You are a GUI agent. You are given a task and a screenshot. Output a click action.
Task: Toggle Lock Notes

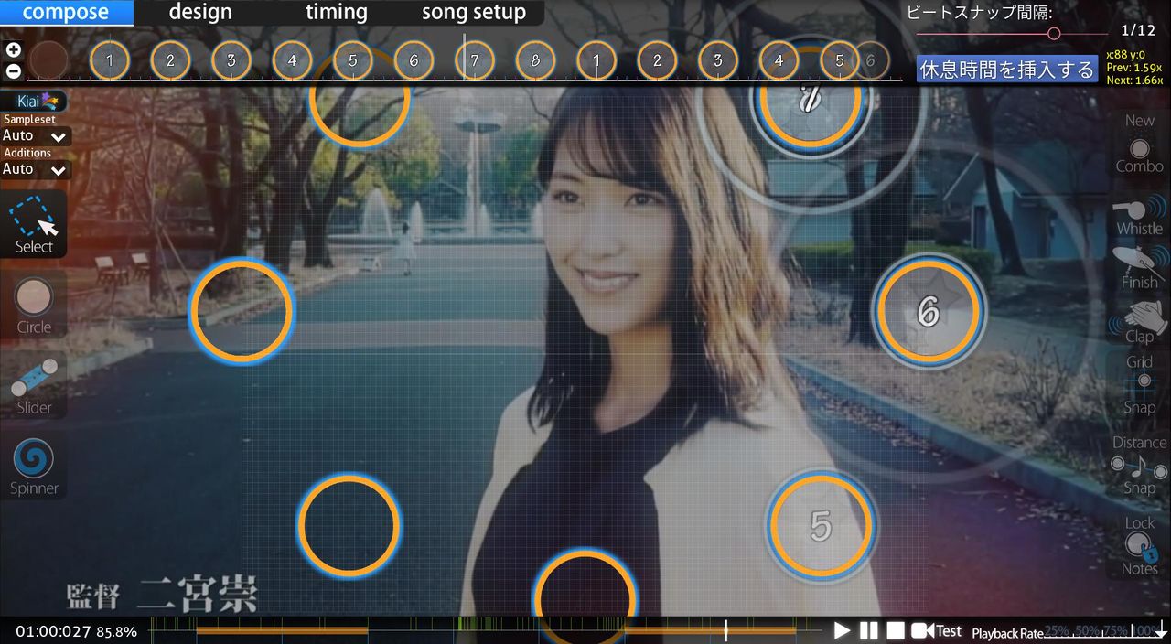point(1139,546)
